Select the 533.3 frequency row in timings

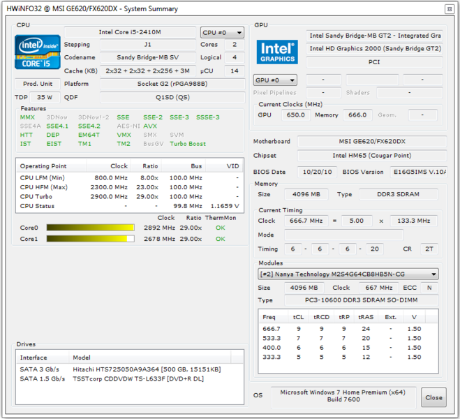[348, 338]
